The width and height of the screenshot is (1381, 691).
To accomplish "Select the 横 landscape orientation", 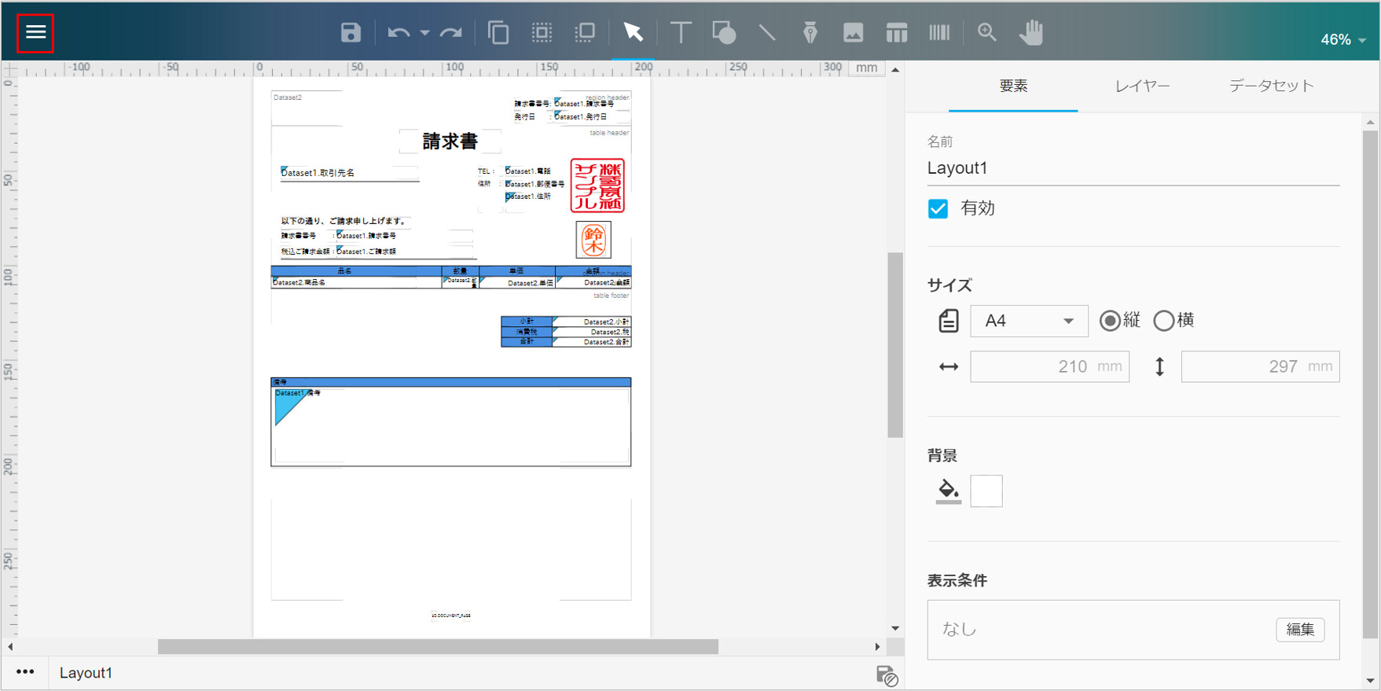I will point(1163,321).
